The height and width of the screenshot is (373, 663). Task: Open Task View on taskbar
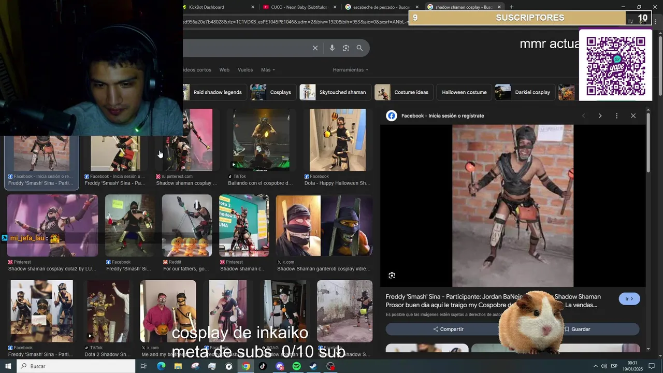pyautogui.click(x=143, y=366)
